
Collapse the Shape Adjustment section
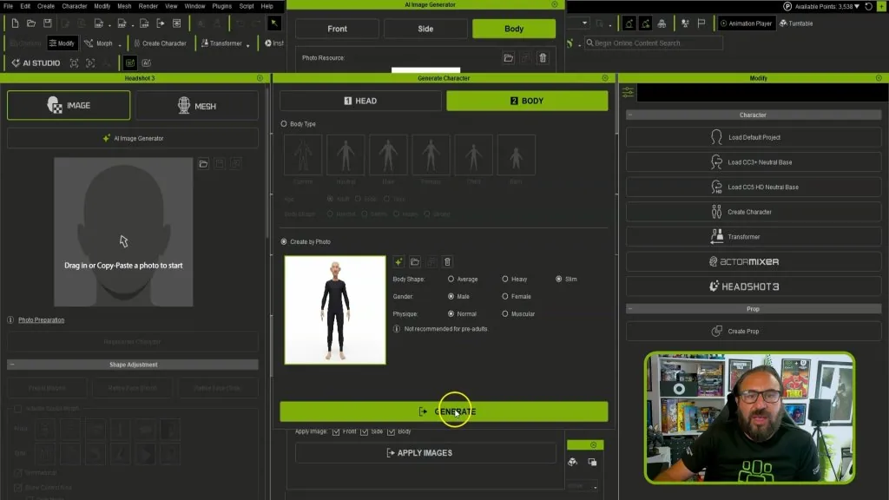point(12,365)
